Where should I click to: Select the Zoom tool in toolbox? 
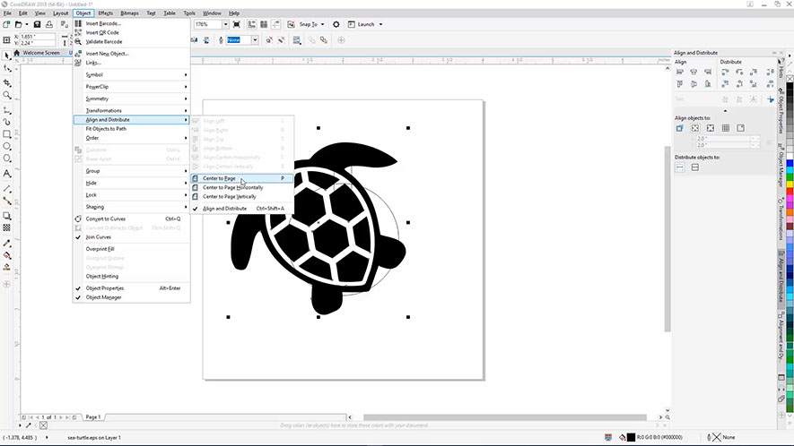[7, 95]
